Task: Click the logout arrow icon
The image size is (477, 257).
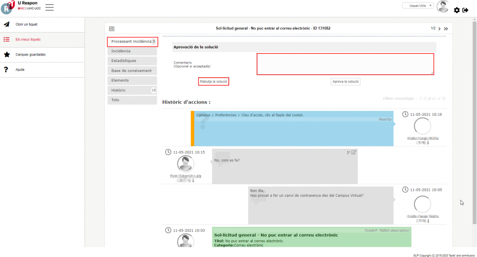Action: pyautogui.click(x=465, y=10)
